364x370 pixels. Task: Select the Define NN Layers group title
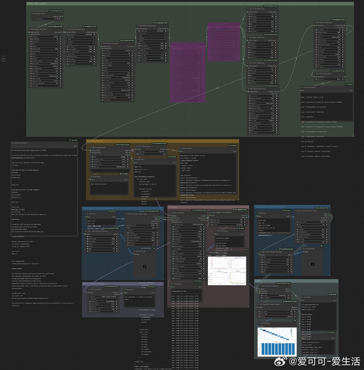[36, 3]
